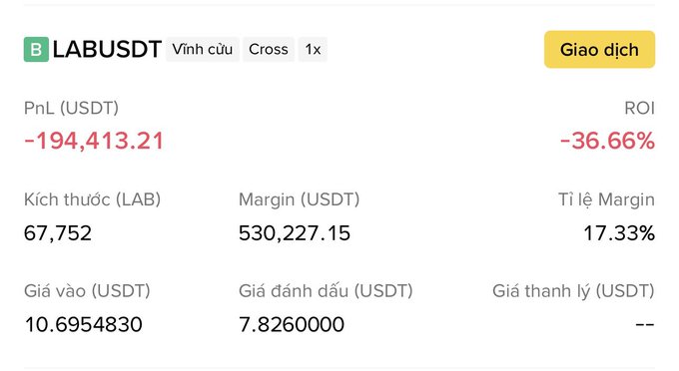Tap the Giá vào (USDT) label
The image size is (679, 371).
point(87,291)
